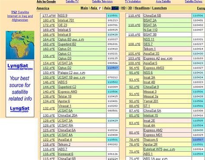Open the LyngSat Network banner logo
205x160 pixels.
pyautogui.click(x=20, y=67)
